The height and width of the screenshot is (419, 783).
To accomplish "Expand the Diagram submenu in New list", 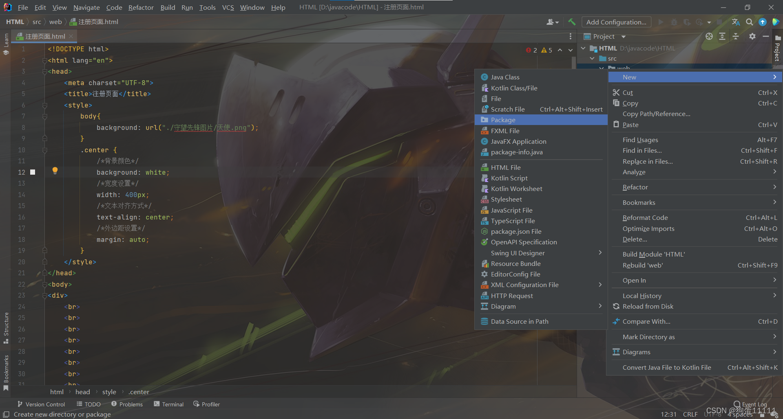I will 541,306.
